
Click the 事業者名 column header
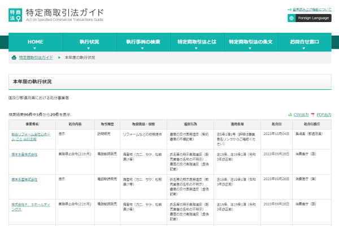click(x=32, y=124)
